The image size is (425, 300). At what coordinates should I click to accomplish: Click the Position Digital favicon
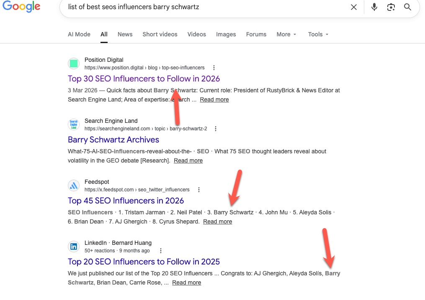click(x=74, y=64)
